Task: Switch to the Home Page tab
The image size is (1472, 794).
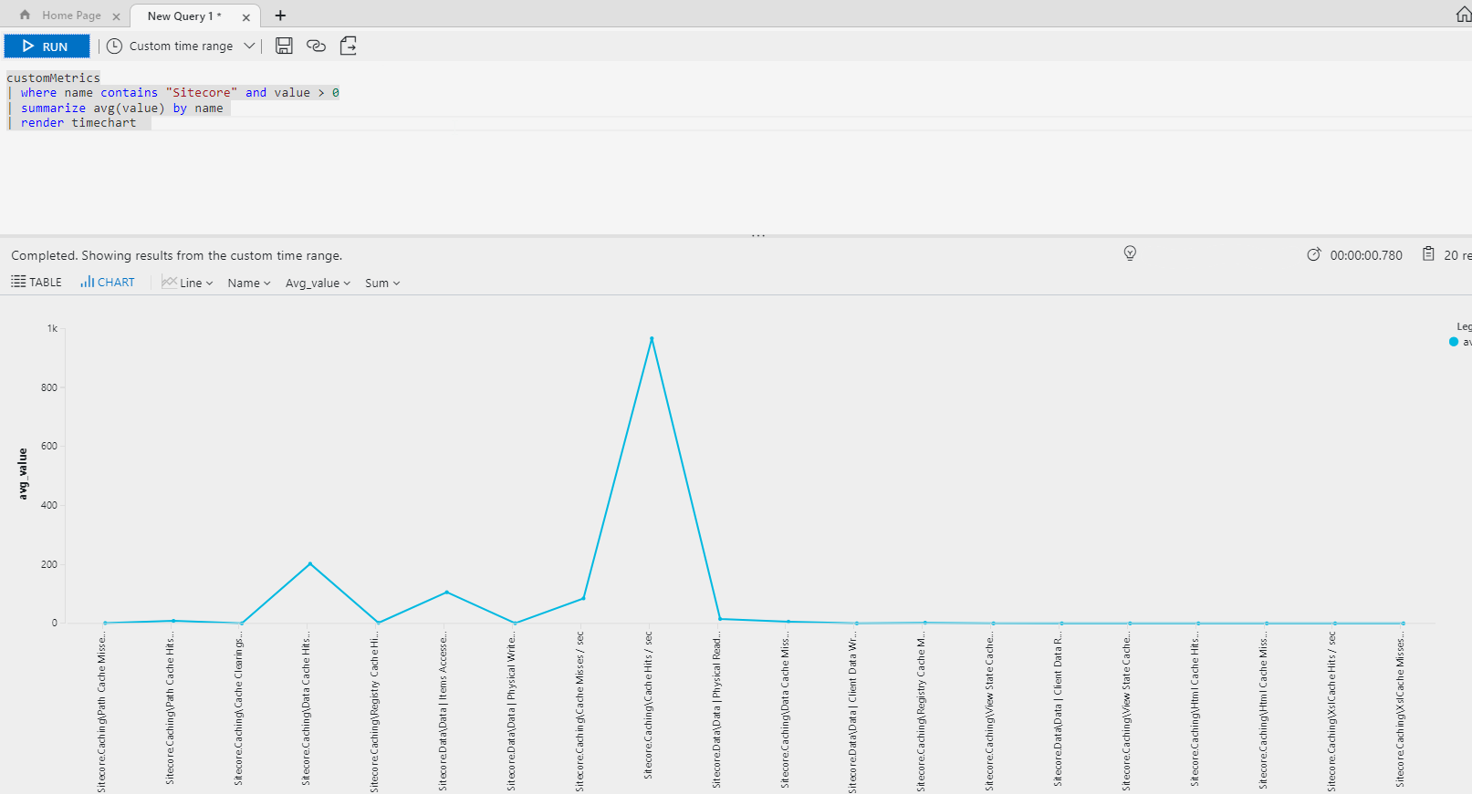Action: pyautogui.click(x=70, y=15)
